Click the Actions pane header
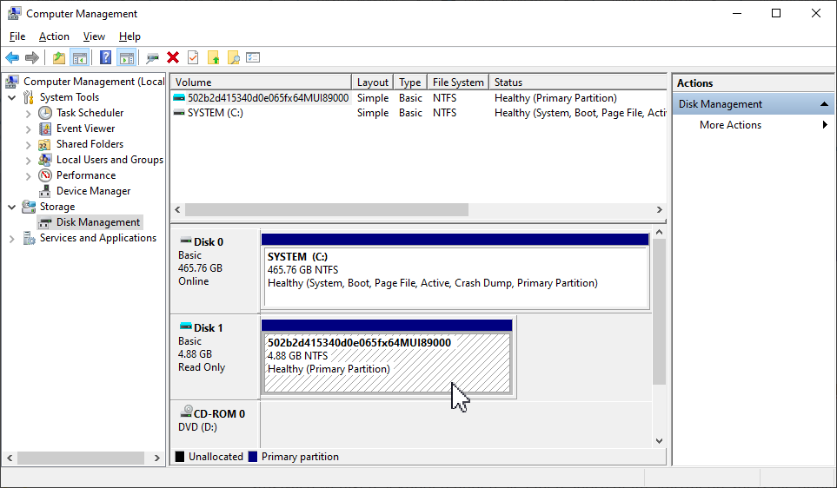This screenshot has width=837, height=488. [x=754, y=83]
